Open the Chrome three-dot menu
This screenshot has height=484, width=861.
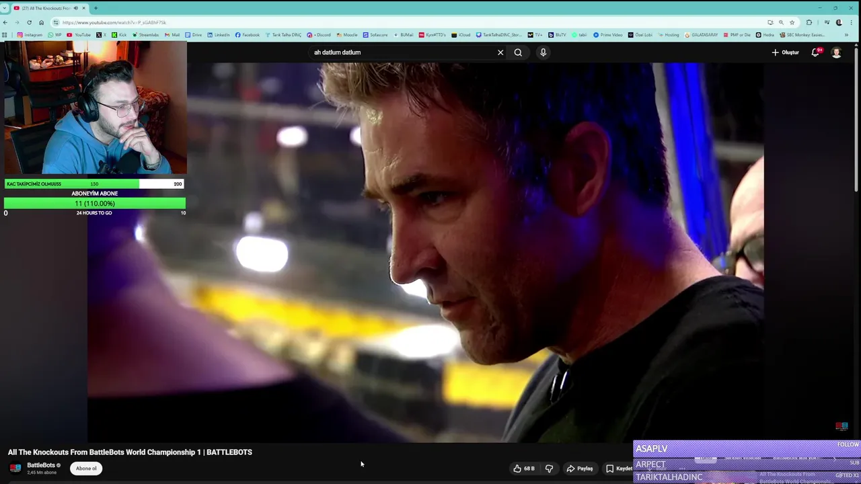(x=850, y=22)
